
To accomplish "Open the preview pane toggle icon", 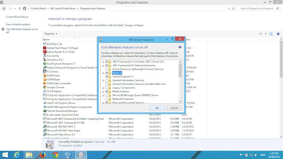I will point(271,34).
